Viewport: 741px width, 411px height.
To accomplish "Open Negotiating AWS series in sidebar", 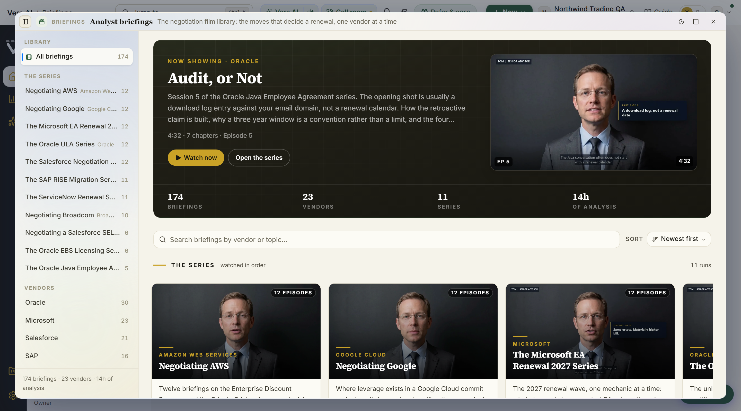I will coord(76,91).
